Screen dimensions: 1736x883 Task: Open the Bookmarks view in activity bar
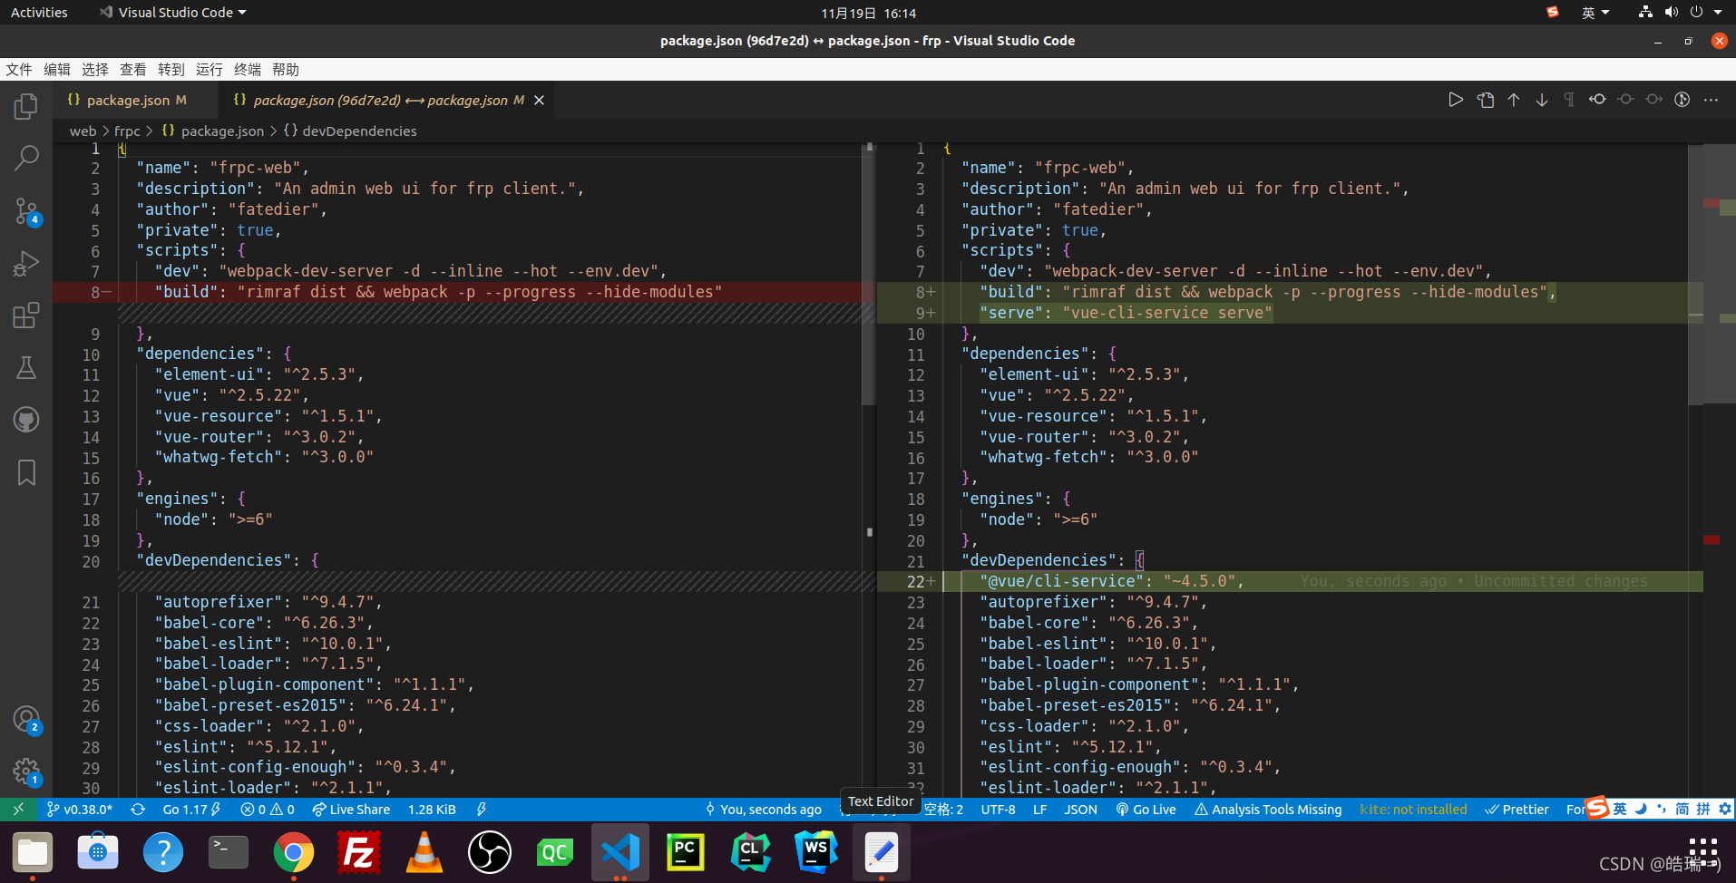[26, 472]
